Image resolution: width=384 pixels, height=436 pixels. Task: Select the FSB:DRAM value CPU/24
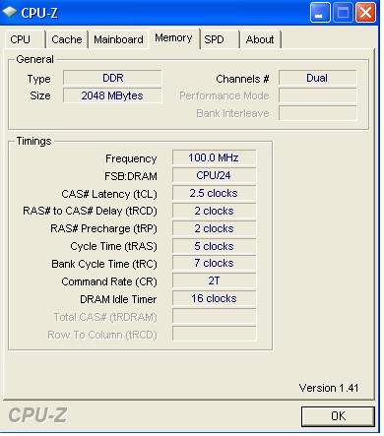pyautogui.click(x=214, y=175)
